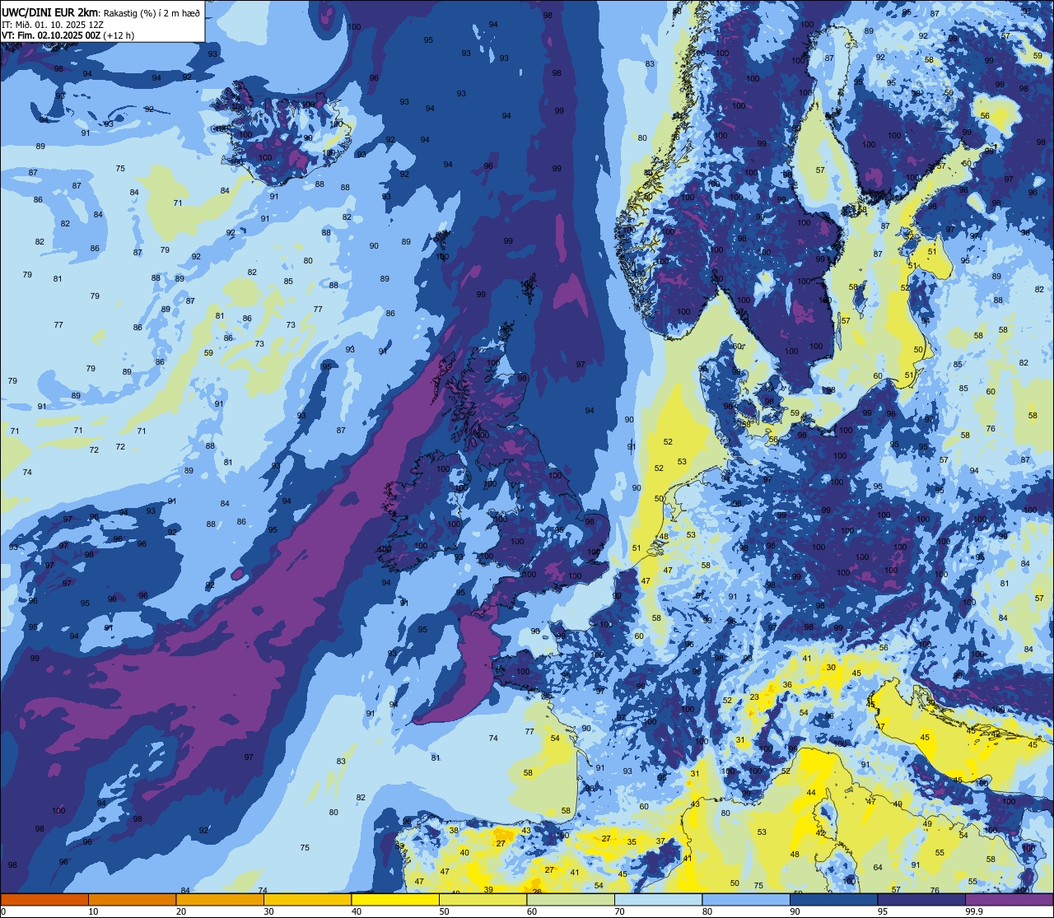The image size is (1054, 918).
Task: Click the 70–80 pale blue legend segment
Action: tap(658, 899)
